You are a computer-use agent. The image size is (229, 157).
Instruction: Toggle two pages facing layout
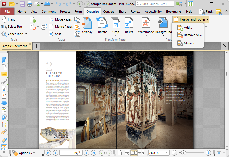[x=134, y=153]
